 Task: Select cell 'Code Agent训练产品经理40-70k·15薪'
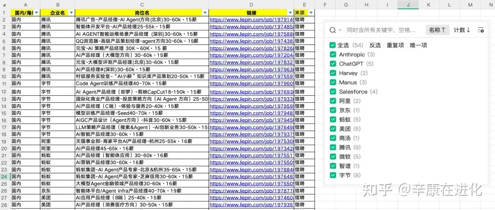click(x=142, y=84)
